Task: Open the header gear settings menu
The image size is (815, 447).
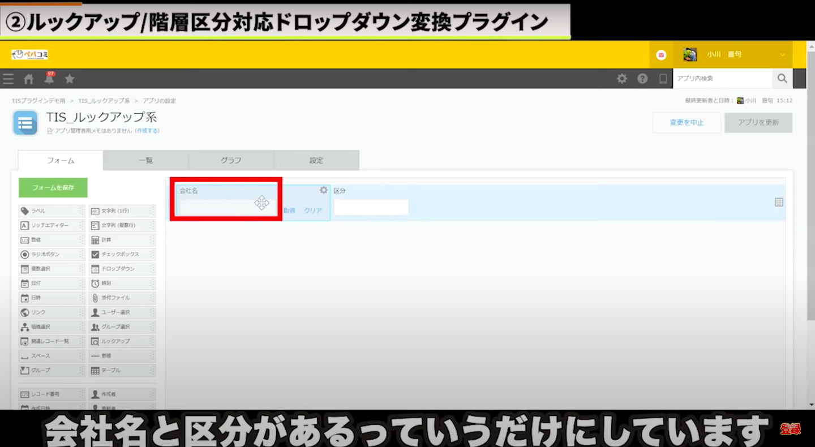Action: point(622,79)
